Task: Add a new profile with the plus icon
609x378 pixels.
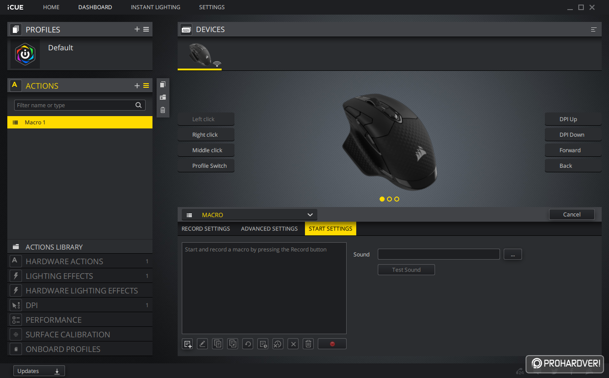Action: [x=137, y=29]
